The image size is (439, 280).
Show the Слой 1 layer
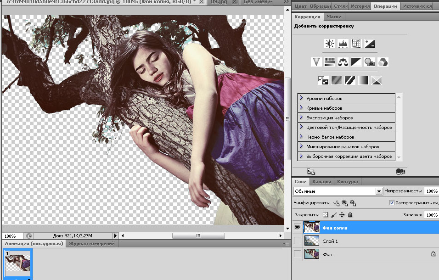click(297, 241)
